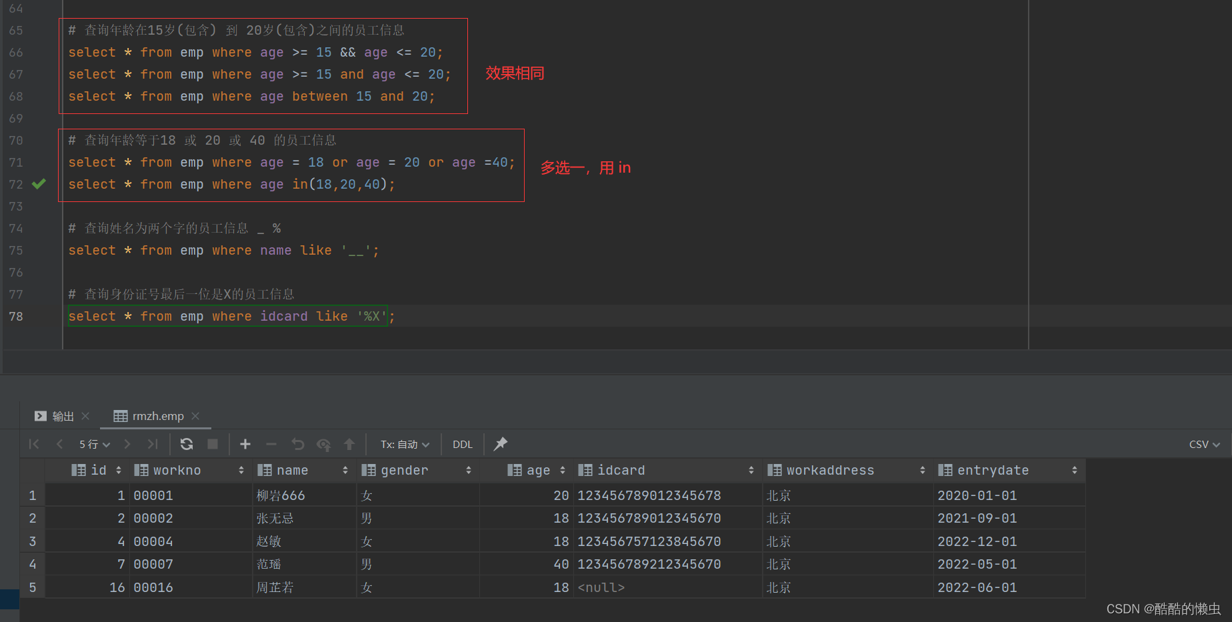Place the cursor on editor line 78 query
The height and width of the screenshot is (622, 1232).
pyautogui.click(x=231, y=316)
